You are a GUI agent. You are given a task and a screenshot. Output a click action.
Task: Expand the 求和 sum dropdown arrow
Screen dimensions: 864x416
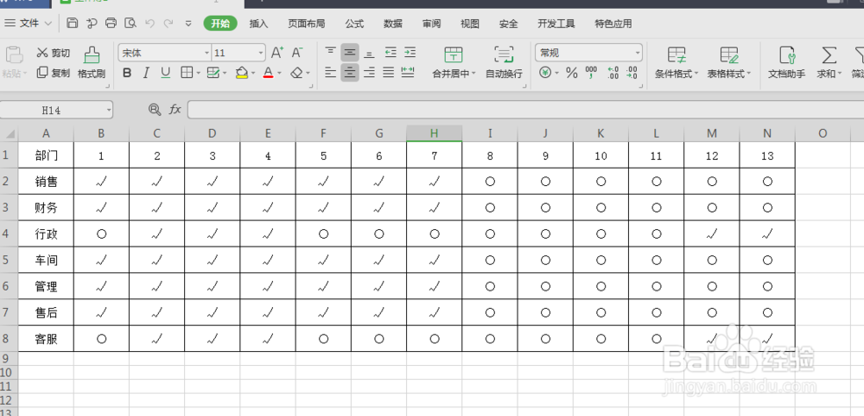[840, 74]
